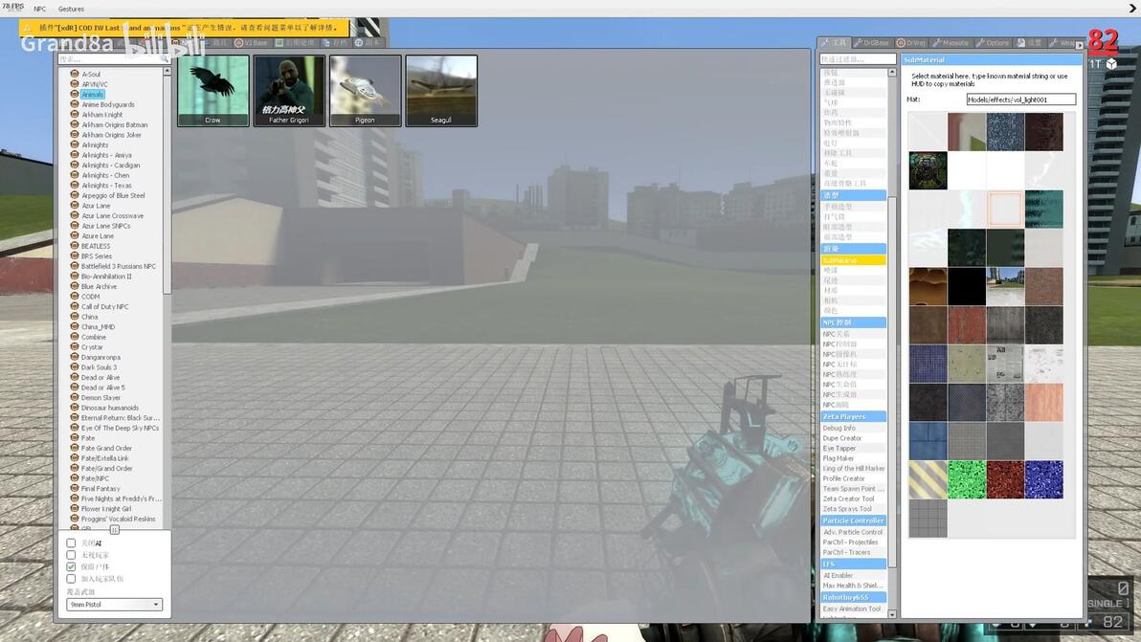The image size is (1141, 642).
Task: Select the Fate Grand Order category
Action: 106,448
